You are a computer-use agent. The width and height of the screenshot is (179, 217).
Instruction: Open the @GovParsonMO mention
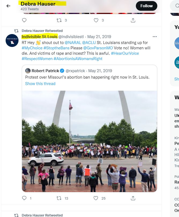[x=98, y=48]
